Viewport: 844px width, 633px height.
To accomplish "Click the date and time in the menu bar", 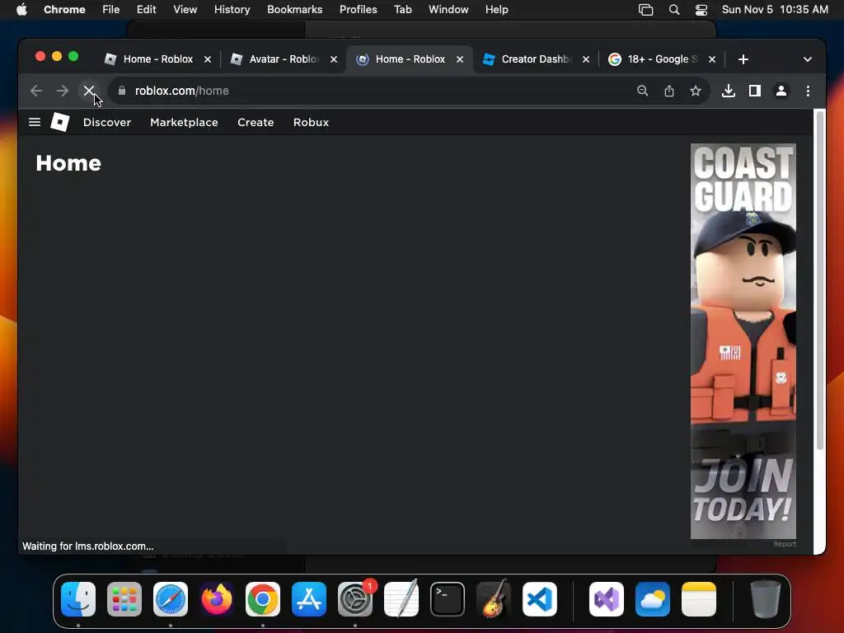I will [775, 10].
